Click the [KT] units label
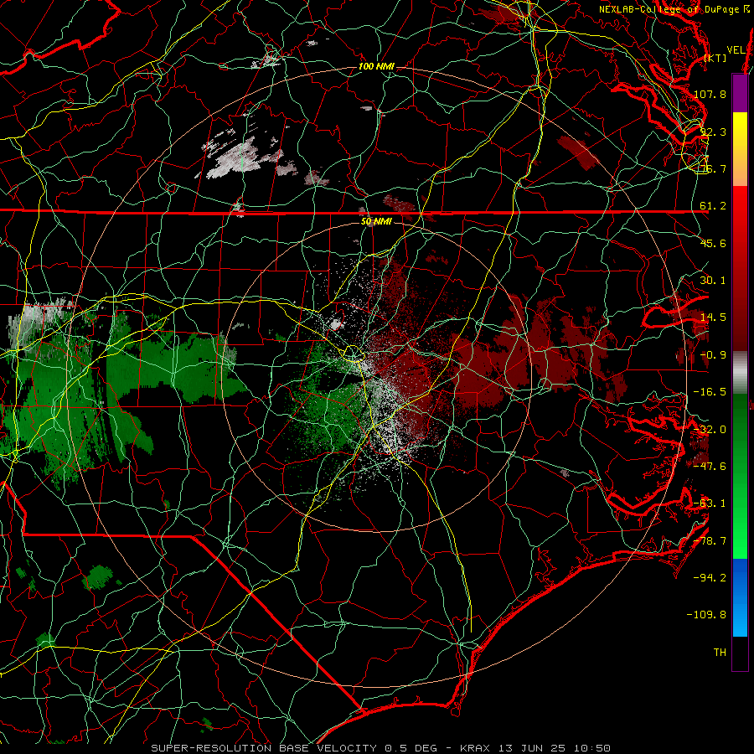Screen dimensions: 754x754 pos(715,58)
